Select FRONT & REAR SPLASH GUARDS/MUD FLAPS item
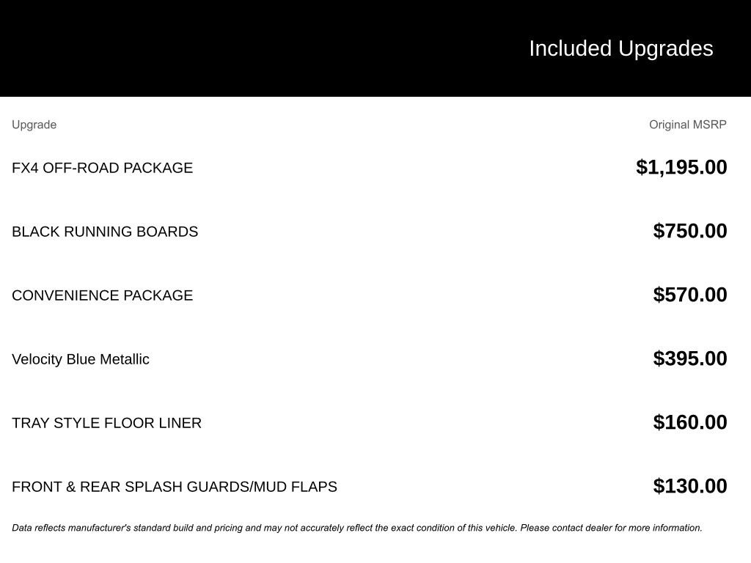751x563 pixels. (175, 487)
